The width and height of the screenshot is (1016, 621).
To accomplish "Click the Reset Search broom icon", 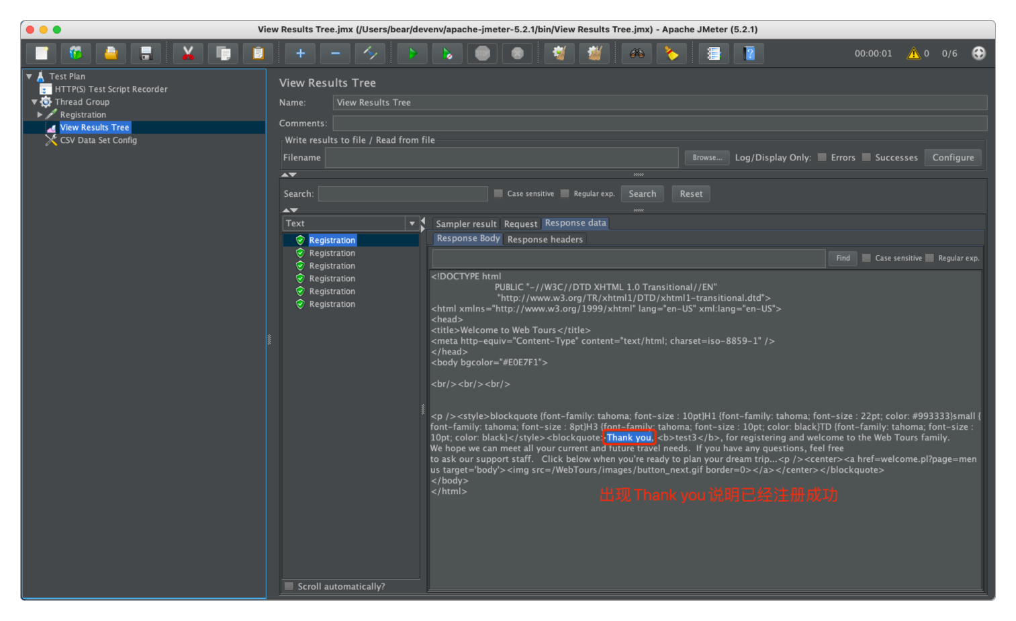I will coord(672,53).
